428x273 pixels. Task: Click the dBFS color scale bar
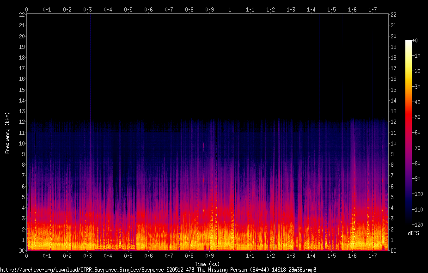point(408,133)
